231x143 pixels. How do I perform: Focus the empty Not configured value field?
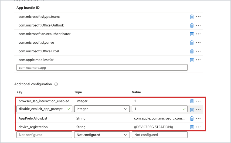click(160, 135)
